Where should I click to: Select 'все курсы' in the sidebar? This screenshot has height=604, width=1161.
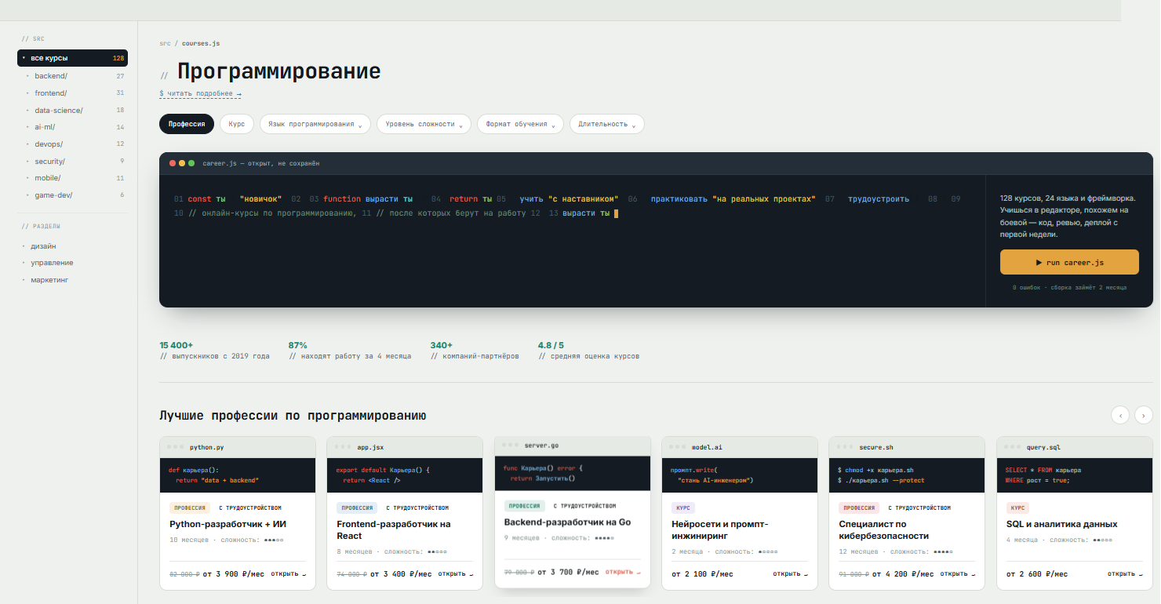pos(72,58)
